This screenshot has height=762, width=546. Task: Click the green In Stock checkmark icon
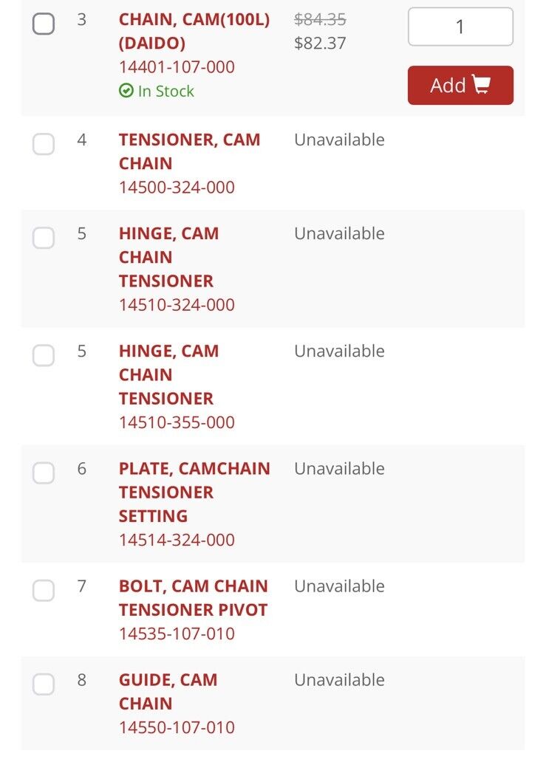pyautogui.click(x=126, y=90)
